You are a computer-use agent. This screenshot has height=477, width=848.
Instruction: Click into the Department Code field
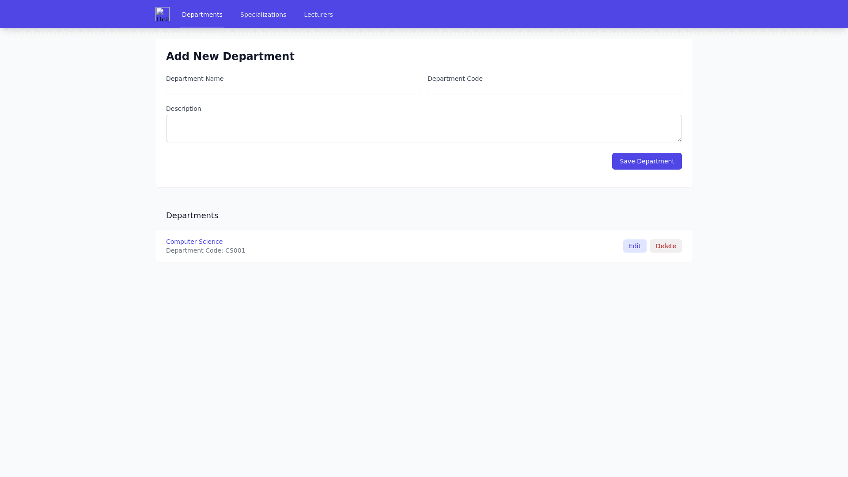click(x=554, y=90)
